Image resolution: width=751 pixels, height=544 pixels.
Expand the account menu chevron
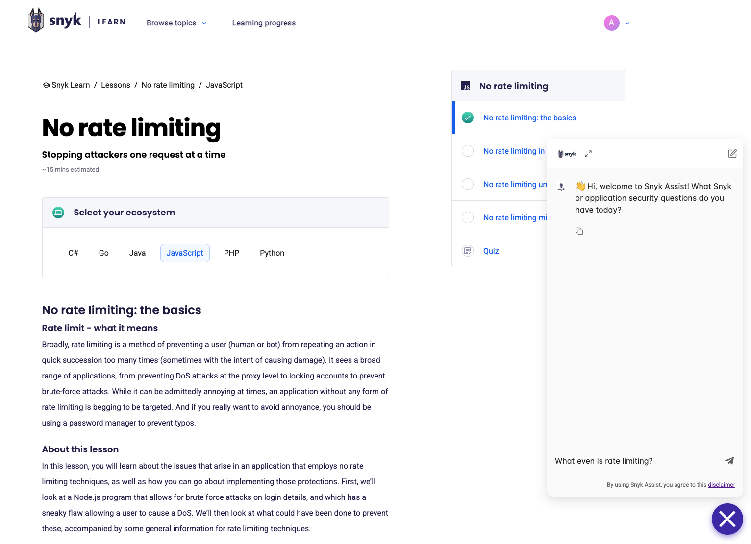(627, 23)
